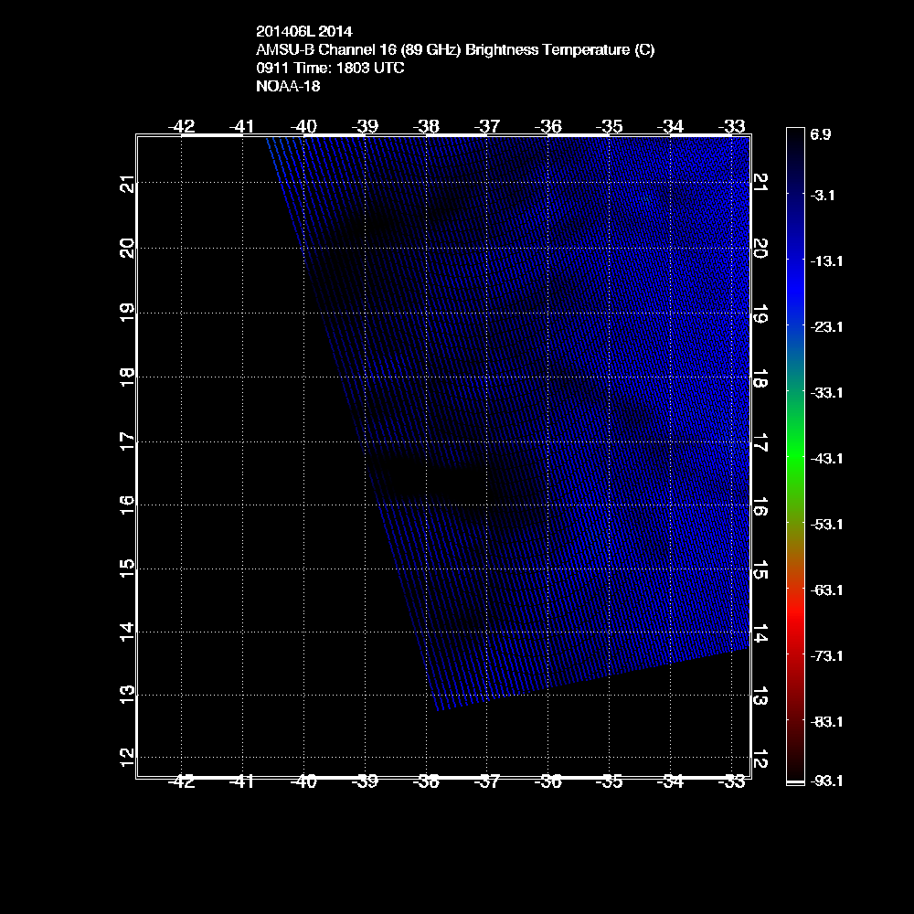Click the -40 longitude label on bottom axis
The width and height of the screenshot is (914, 914).
(x=303, y=781)
